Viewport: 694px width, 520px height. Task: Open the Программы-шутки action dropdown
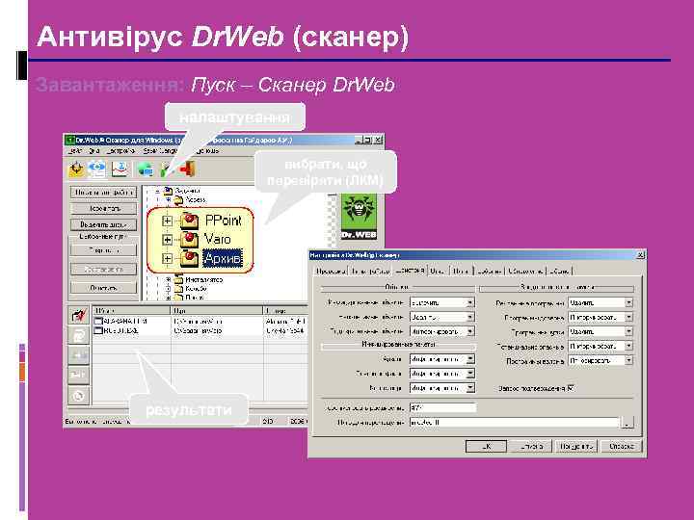[601, 331]
